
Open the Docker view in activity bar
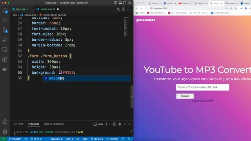pos(5,69)
